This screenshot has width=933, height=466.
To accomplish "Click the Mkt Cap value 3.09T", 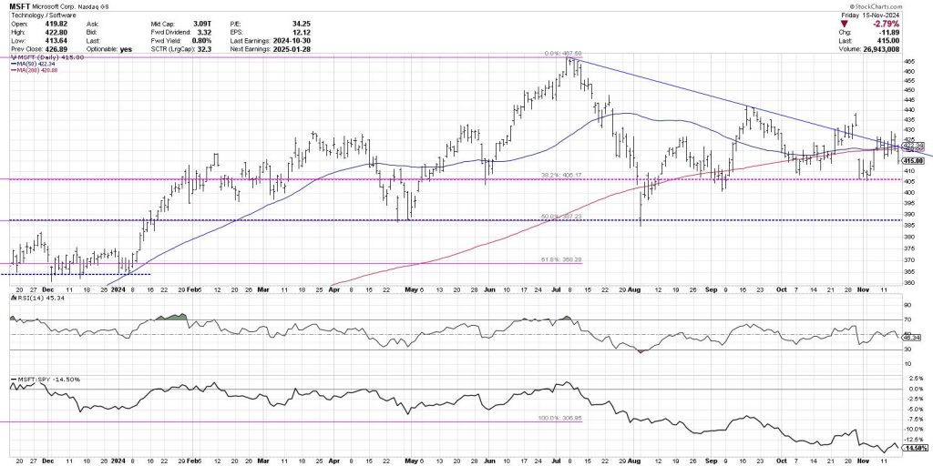I will [201, 24].
